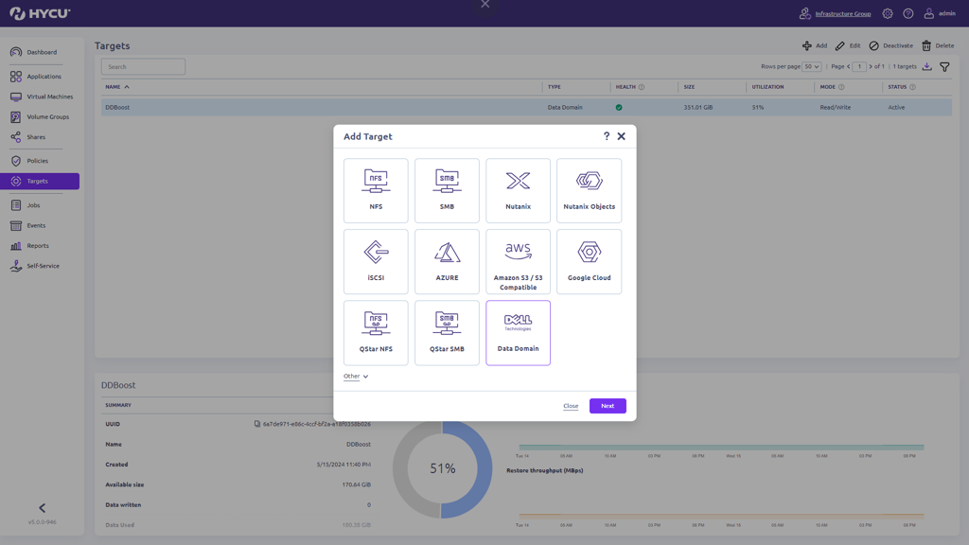Viewport: 969px width, 545px height.
Task: Select the Dell Data Domain tile
Action: (x=518, y=332)
